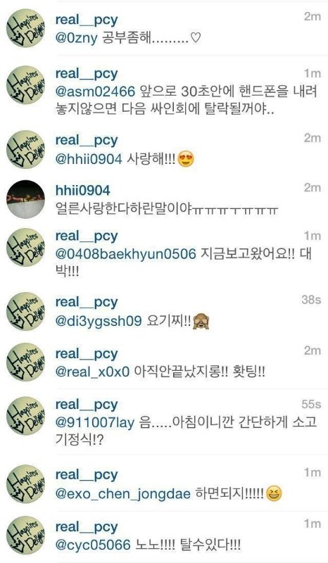Tap the heart-eyes emoji in @hhii0904 reply

(x=186, y=159)
